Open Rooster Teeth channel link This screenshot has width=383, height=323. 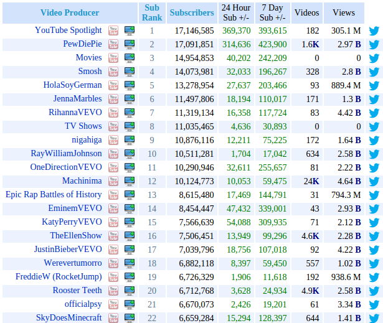(x=77, y=290)
